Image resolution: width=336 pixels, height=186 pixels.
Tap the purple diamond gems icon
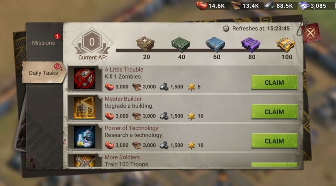click(x=304, y=5)
